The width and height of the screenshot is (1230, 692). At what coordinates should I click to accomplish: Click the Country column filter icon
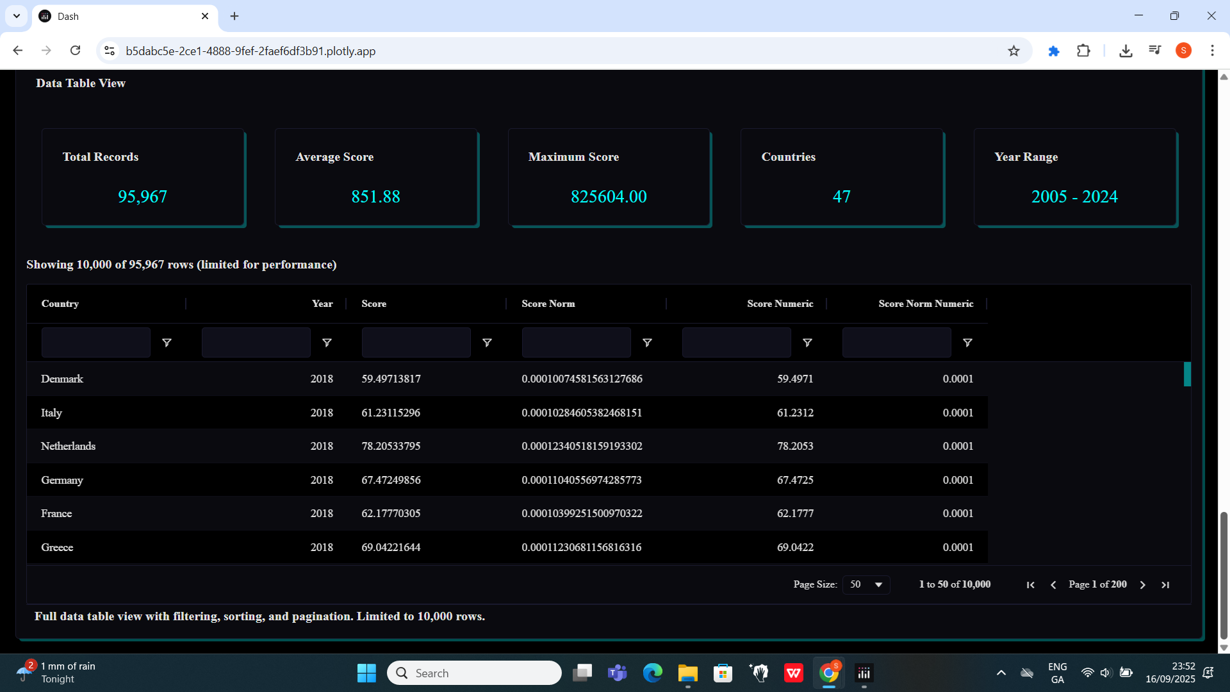click(167, 343)
